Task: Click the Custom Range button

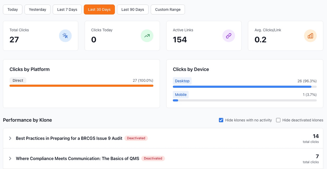Action: point(168,9)
